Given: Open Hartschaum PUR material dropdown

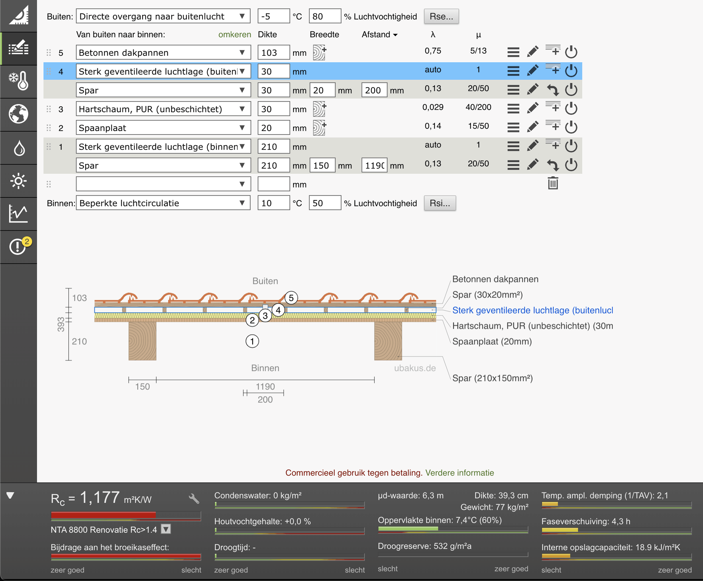Looking at the screenshot, I should tap(163, 109).
